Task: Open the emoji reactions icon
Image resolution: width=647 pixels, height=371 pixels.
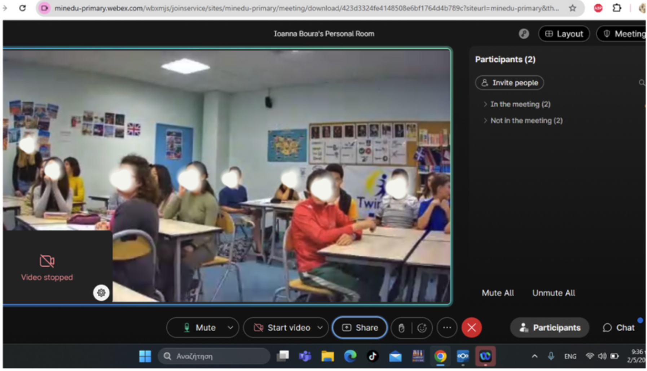Action: [422, 328]
